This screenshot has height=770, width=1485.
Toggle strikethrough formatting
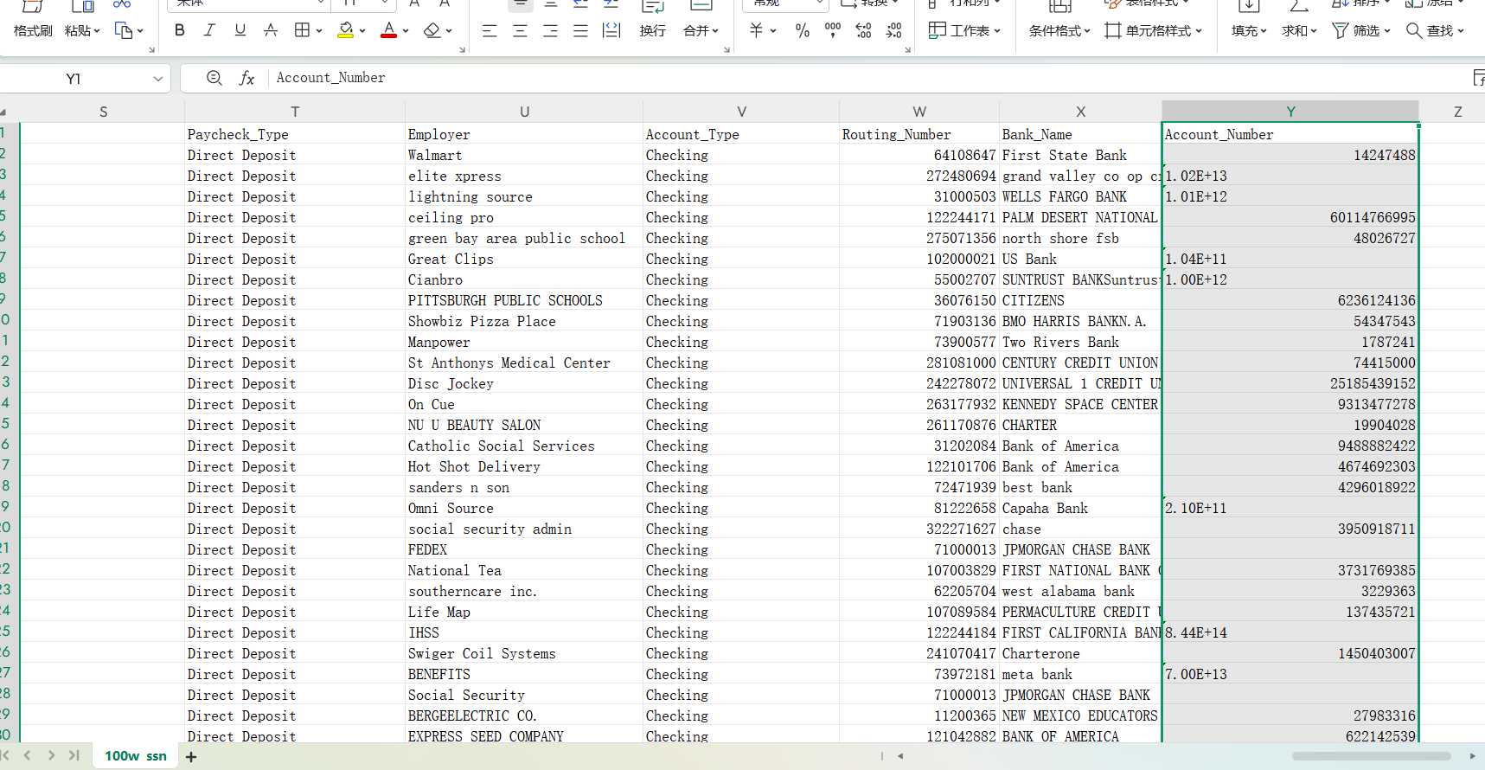(271, 30)
